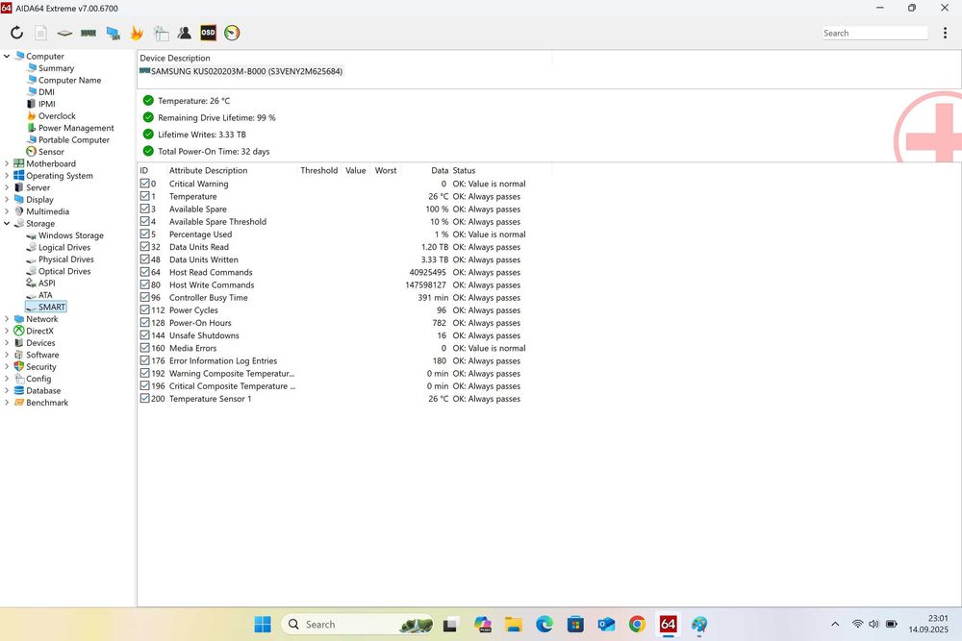The image size is (962, 641).
Task: Uncheck the Critical Warning attribute checkbox
Action: [x=145, y=184]
